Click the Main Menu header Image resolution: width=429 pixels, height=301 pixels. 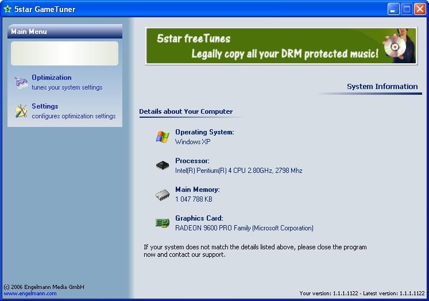click(65, 31)
